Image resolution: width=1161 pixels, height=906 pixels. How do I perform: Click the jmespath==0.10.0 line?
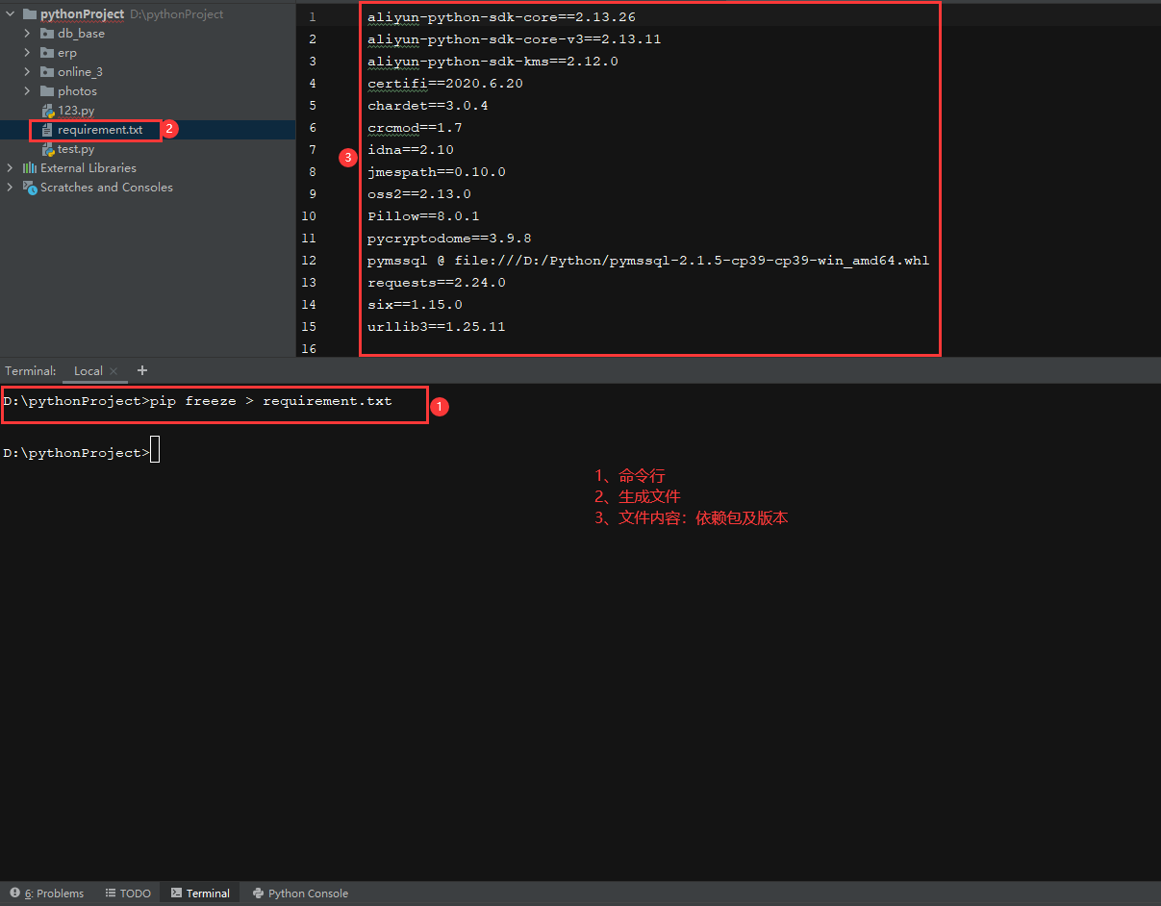pyautogui.click(x=437, y=172)
